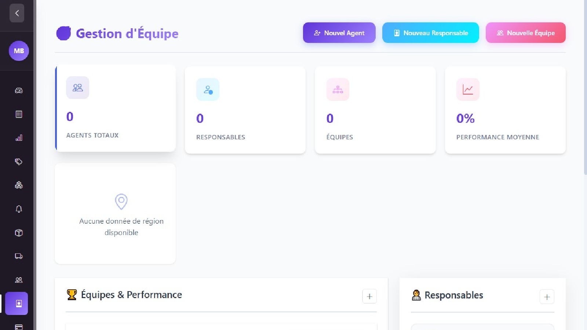Click the list document sidebar icon
The image size is (587, 330).
(x=19, y=114)
